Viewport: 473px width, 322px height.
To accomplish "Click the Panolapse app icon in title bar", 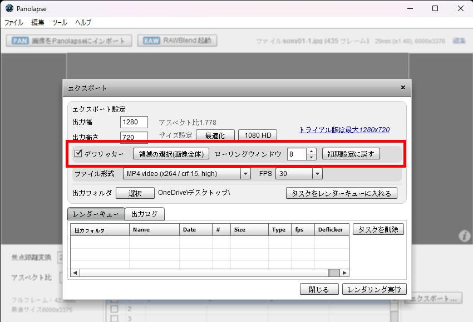I will point(9,8).
